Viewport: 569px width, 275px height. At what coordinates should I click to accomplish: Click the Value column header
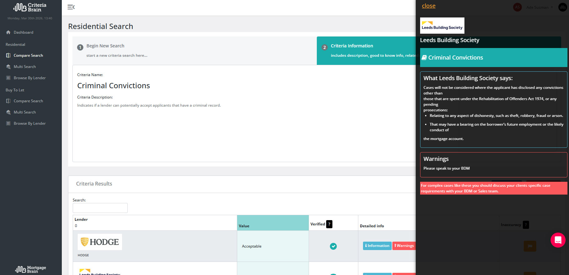pyautogui.click(x=273, y=223)
